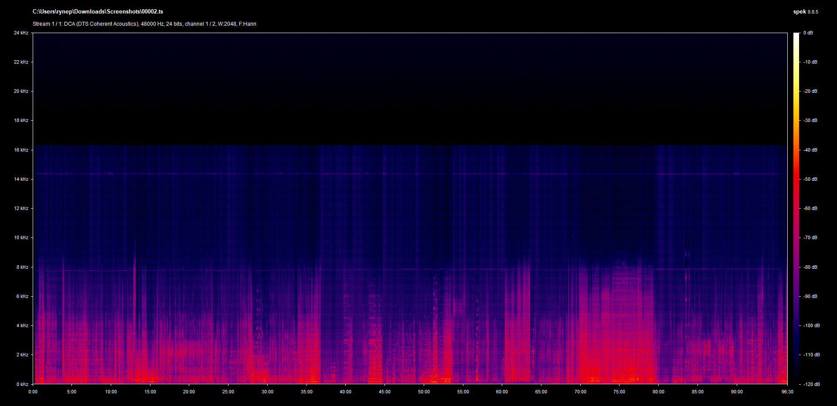
Task: Click the file path title 00002.ts
Action: click(98, 12)
